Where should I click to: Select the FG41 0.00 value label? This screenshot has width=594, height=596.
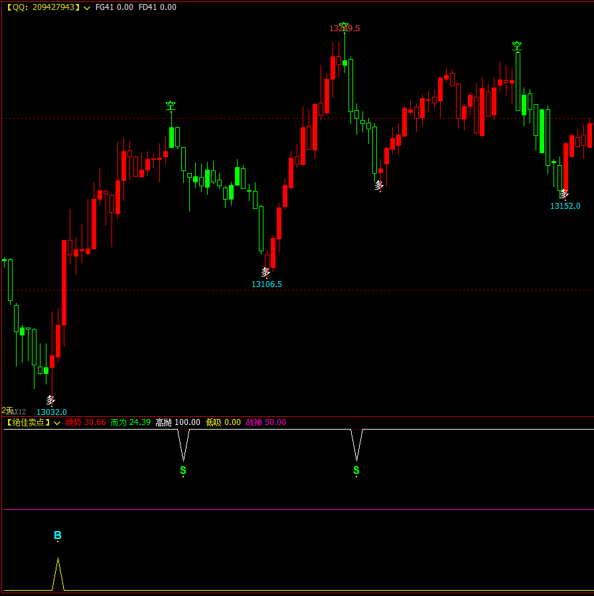pos(114,7)
